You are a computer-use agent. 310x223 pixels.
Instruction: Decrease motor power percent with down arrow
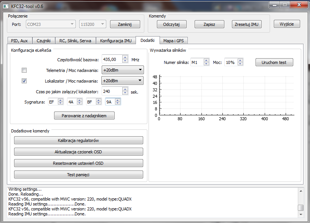pyautogui.click(x=240, y=64)
